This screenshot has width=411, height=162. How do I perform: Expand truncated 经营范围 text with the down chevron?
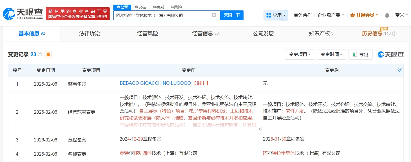tap(260, 129)
